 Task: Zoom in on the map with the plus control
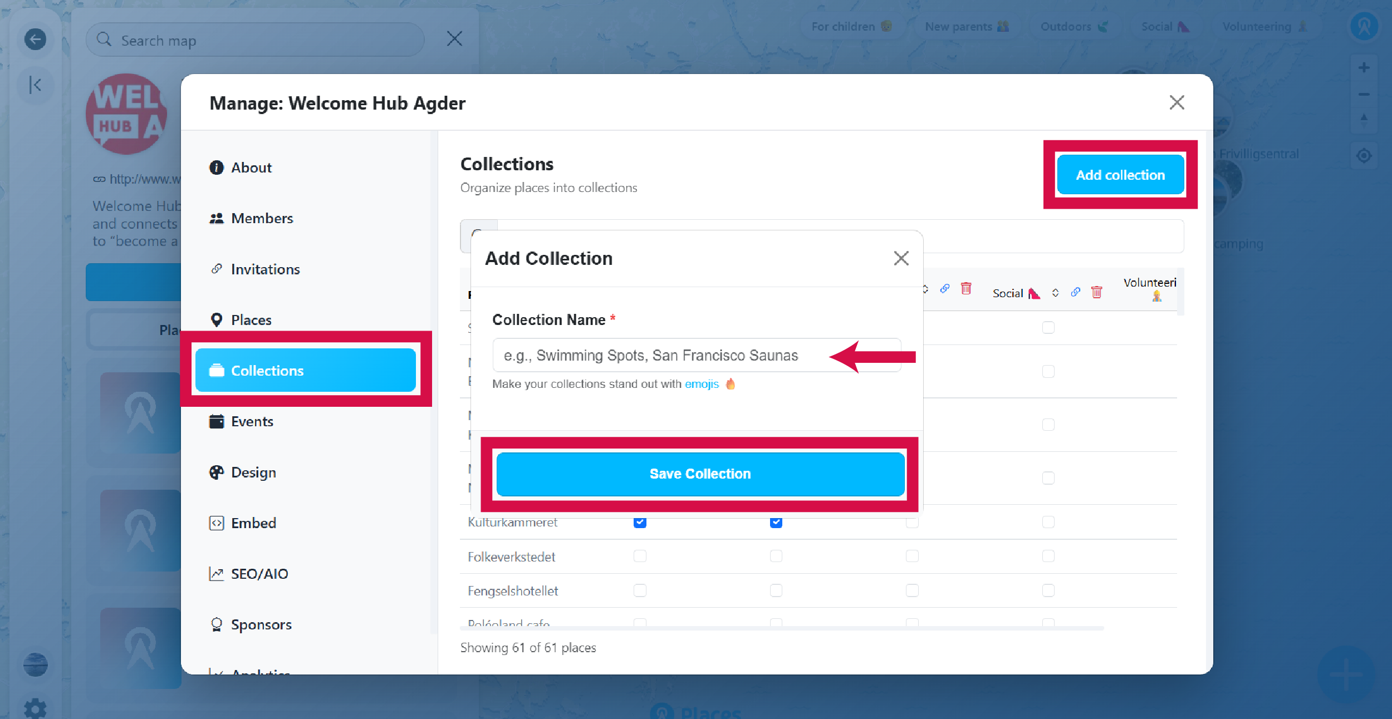point(1364,68)
